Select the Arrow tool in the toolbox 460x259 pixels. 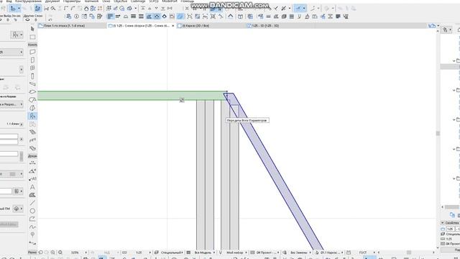(32, 29)
